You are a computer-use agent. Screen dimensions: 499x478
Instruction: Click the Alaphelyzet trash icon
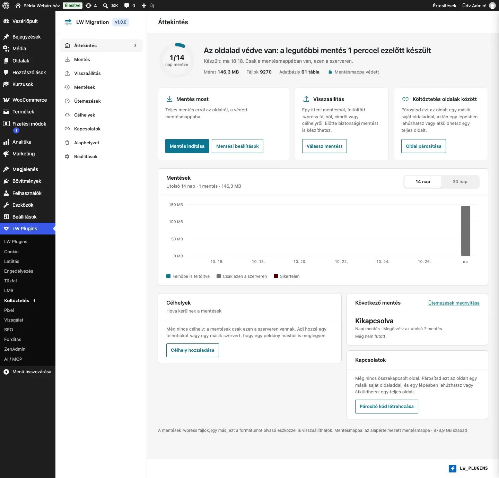(67, 143)
